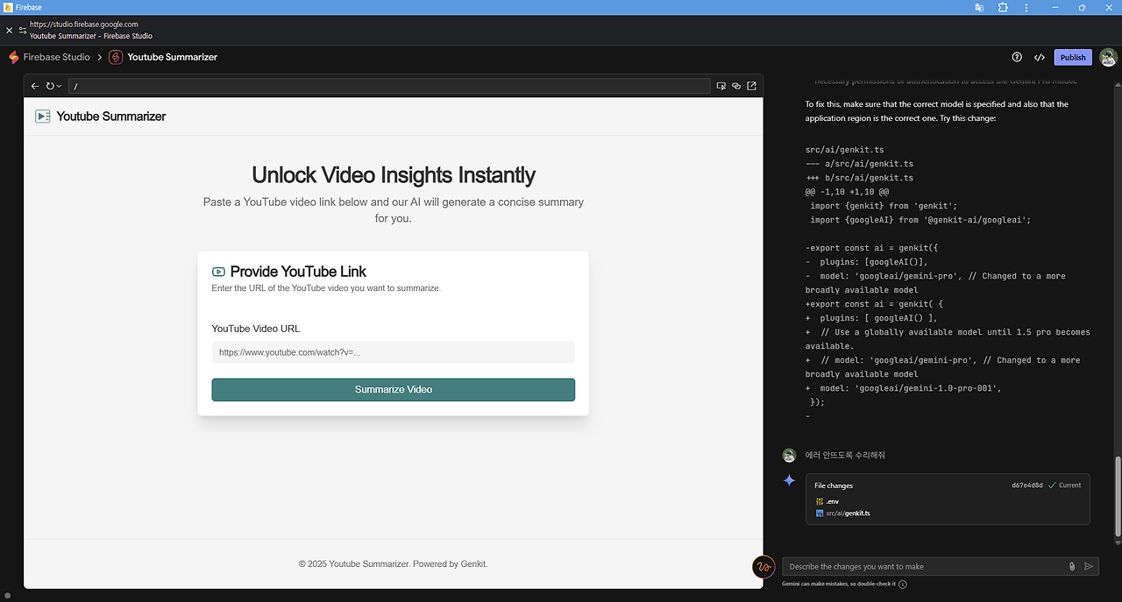Screen dimensions: 1122x602
Task: Switch to code view icon
Action: pos(1039,57)
